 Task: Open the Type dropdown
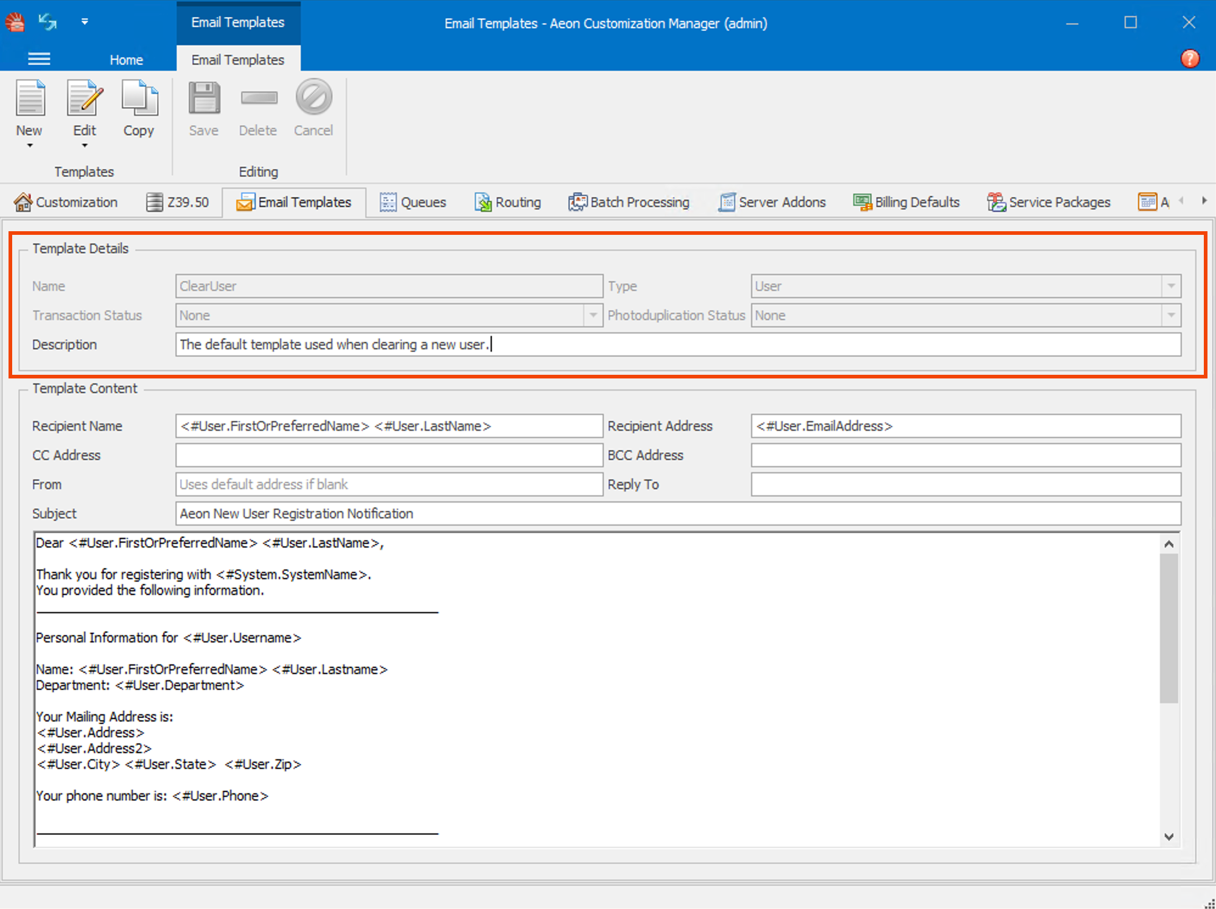click(1172, 286)
